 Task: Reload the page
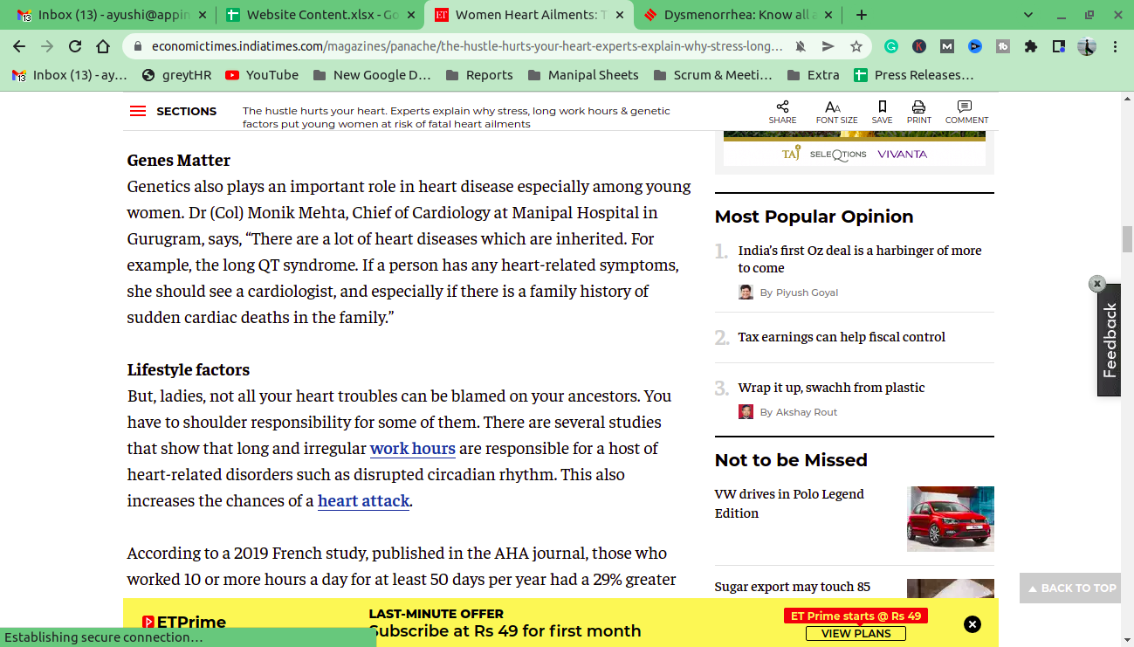pyautogui.click(x=75, y=46)
